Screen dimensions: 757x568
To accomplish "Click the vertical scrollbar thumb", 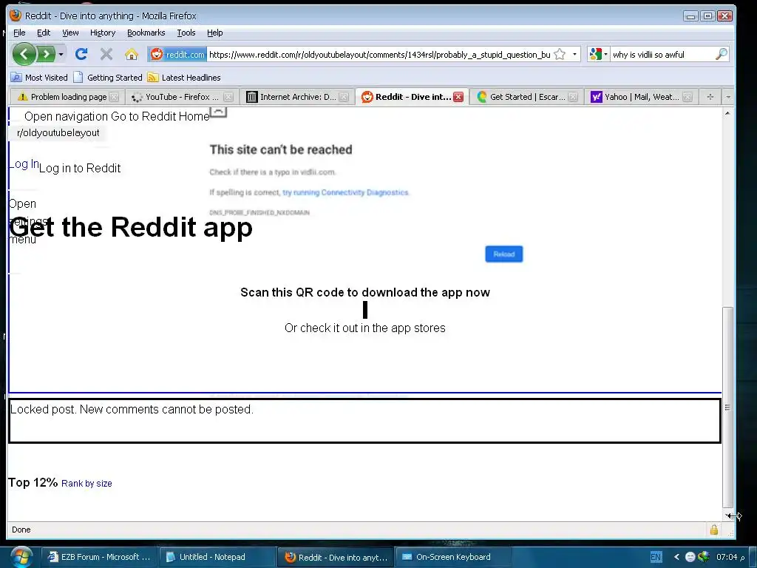I will pos(727,408).
